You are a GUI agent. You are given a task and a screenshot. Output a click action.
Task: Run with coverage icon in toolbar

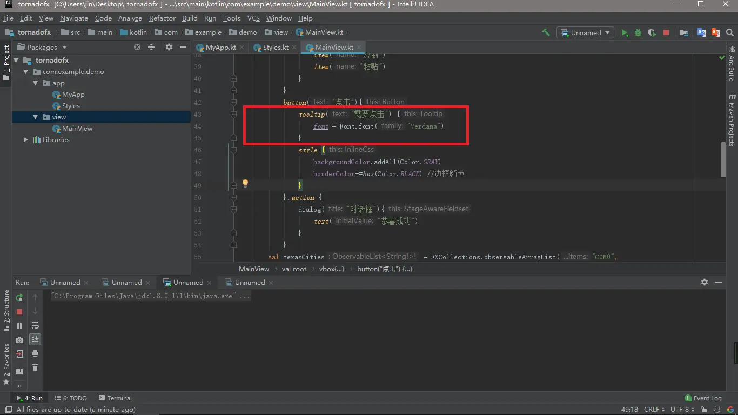652,32
